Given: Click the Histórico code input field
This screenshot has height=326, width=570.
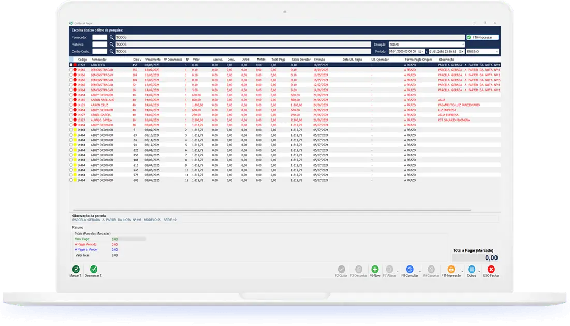Looking at the screenshot, I should point(99,45).
